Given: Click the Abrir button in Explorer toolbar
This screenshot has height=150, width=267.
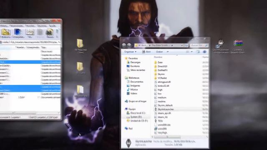Looking at the screenshot, I should [x=146, y=52].
